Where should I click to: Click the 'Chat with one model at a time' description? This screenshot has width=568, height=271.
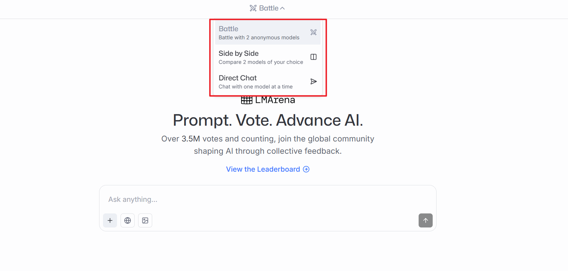pos(256,87)
